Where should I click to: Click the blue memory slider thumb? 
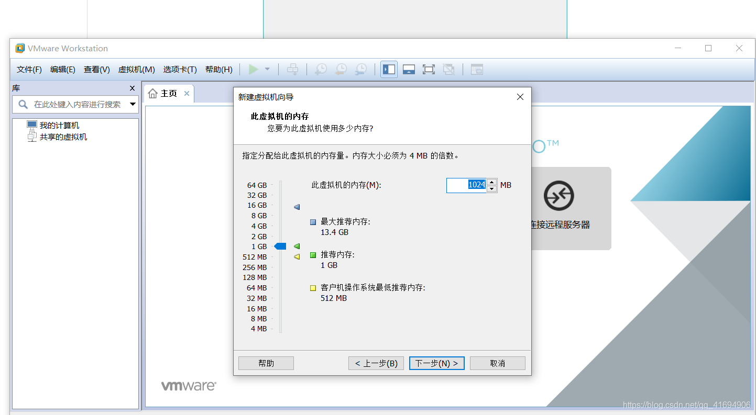[x=280, y=246]
